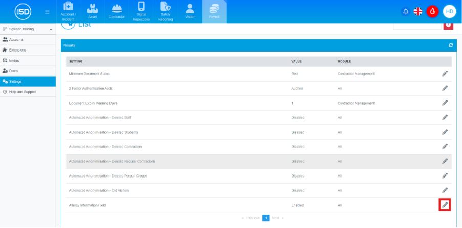
Task: Open the Digital Inspections module
Action: coord(141,12)
